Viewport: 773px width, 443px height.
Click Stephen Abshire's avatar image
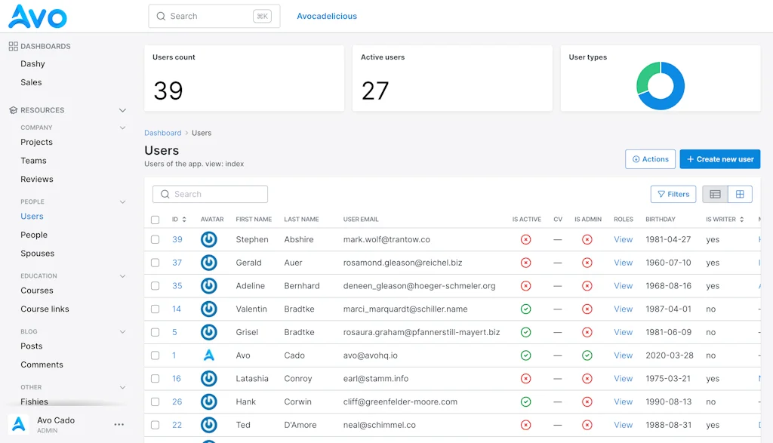click(x=209, y=239)
